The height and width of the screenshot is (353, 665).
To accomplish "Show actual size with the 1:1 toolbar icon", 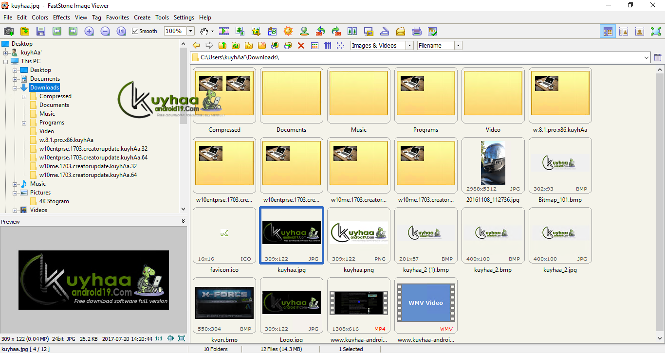I will [x=121, y=31].
